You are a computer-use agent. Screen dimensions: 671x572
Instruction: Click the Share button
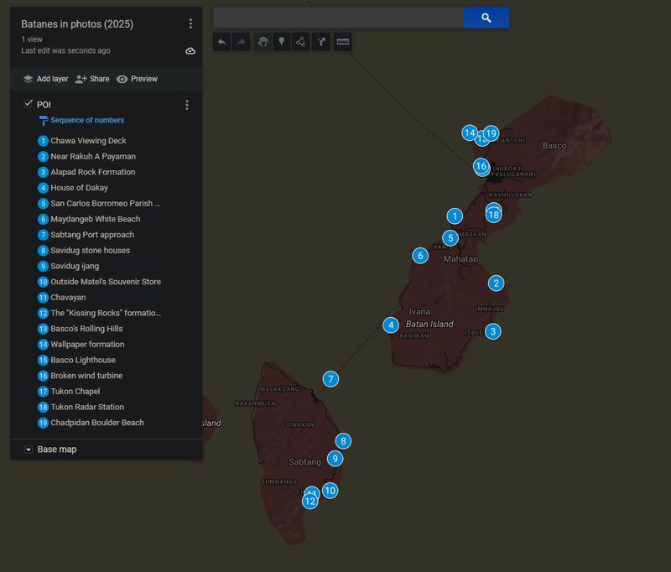[x=92, y=79]
